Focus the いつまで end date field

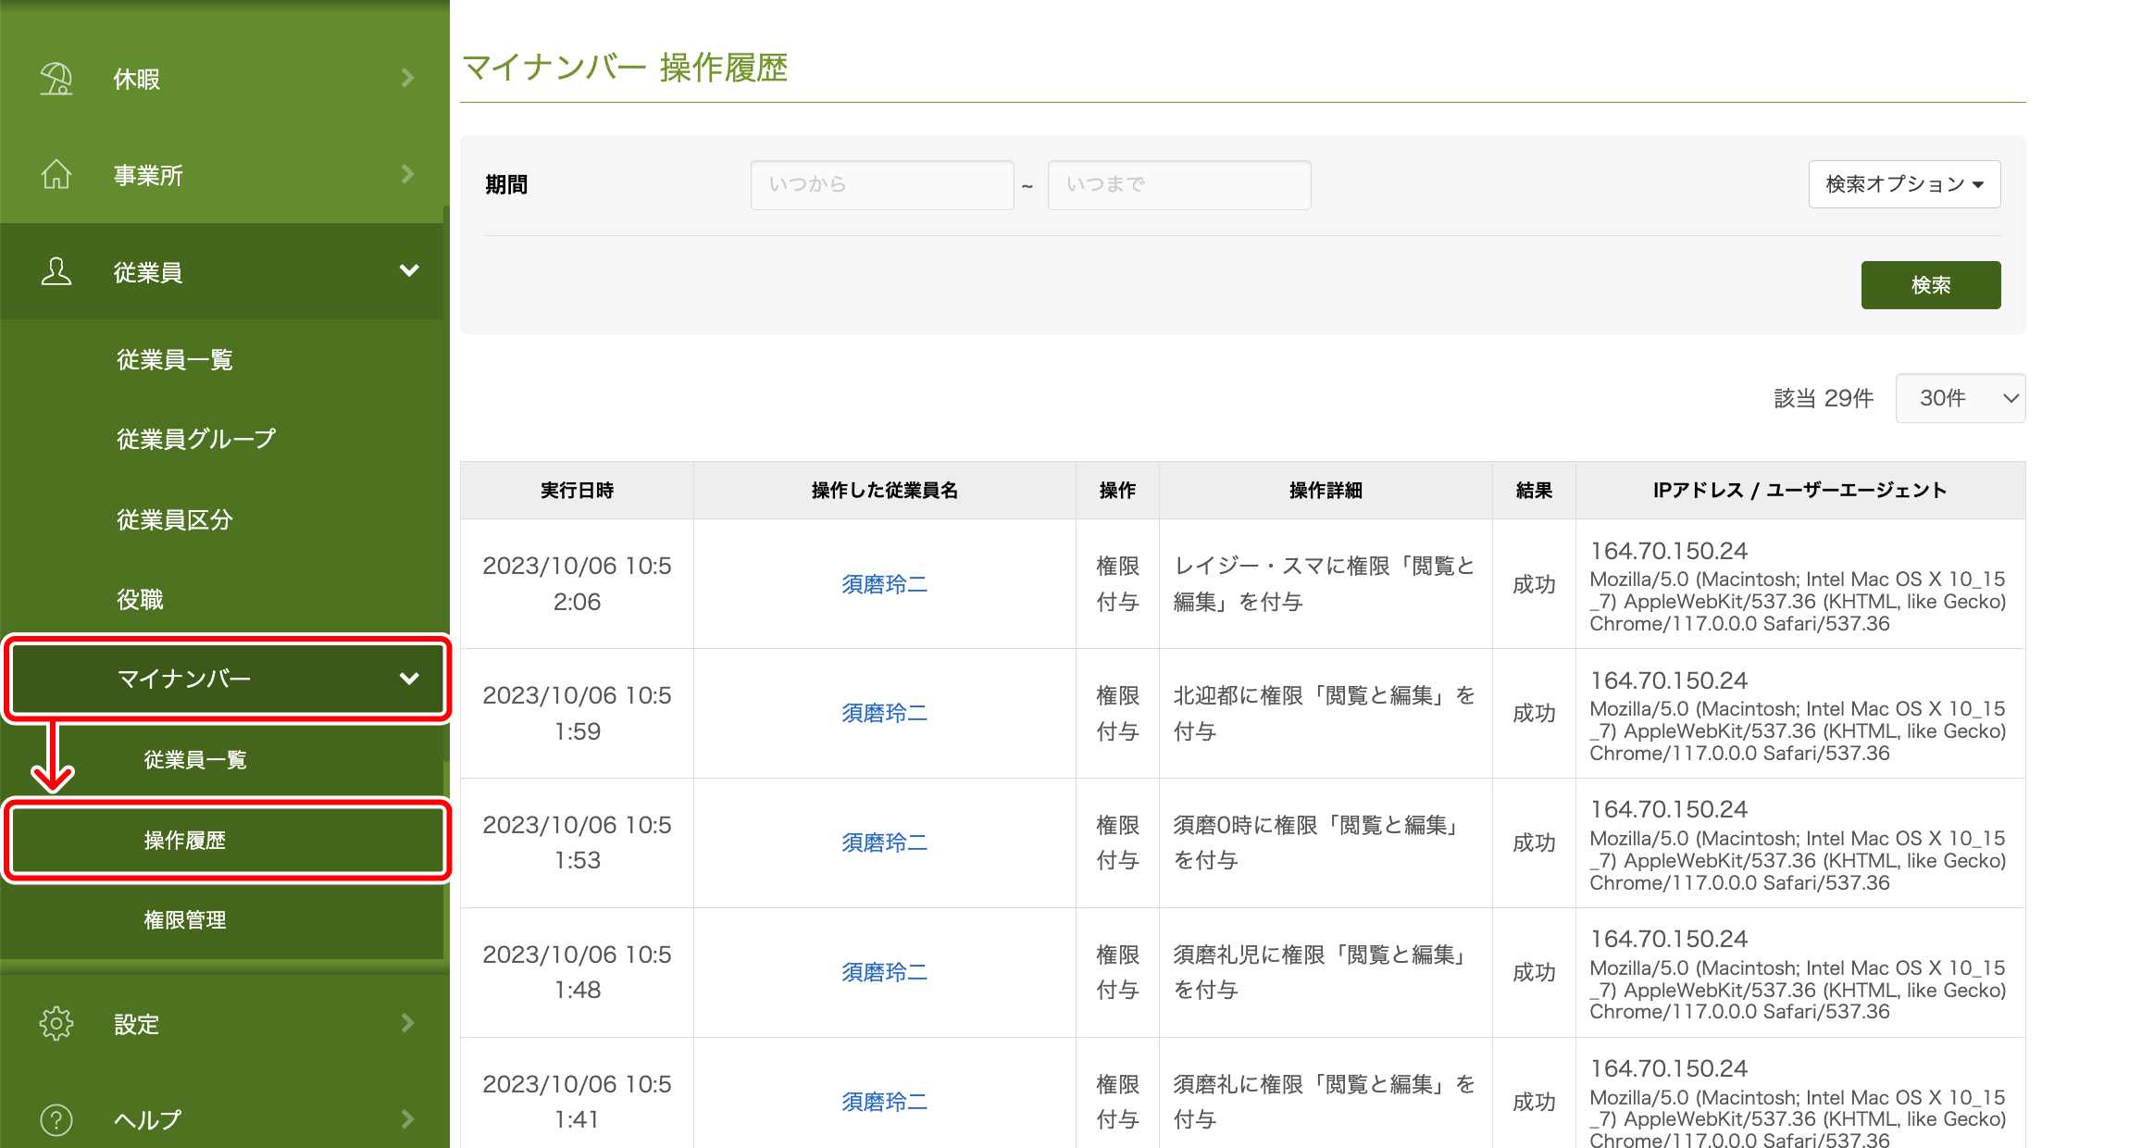(x=1179, y=184)
